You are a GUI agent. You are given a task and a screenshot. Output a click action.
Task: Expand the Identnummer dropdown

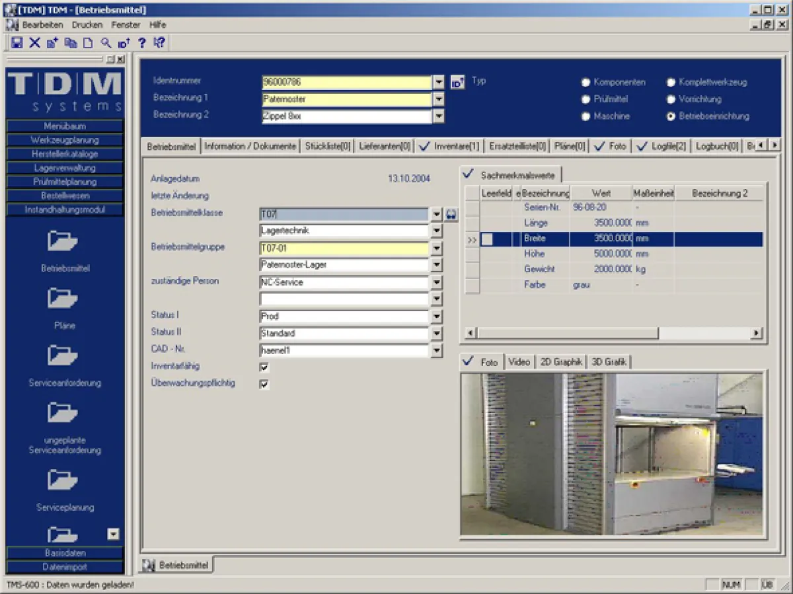point(439,83)
